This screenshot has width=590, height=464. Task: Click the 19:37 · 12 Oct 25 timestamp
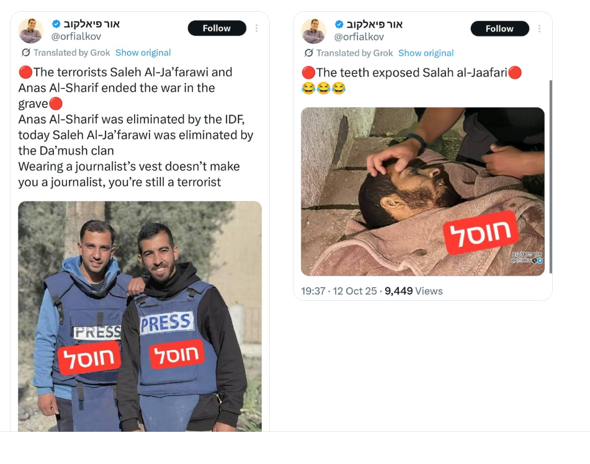[339, 291]
